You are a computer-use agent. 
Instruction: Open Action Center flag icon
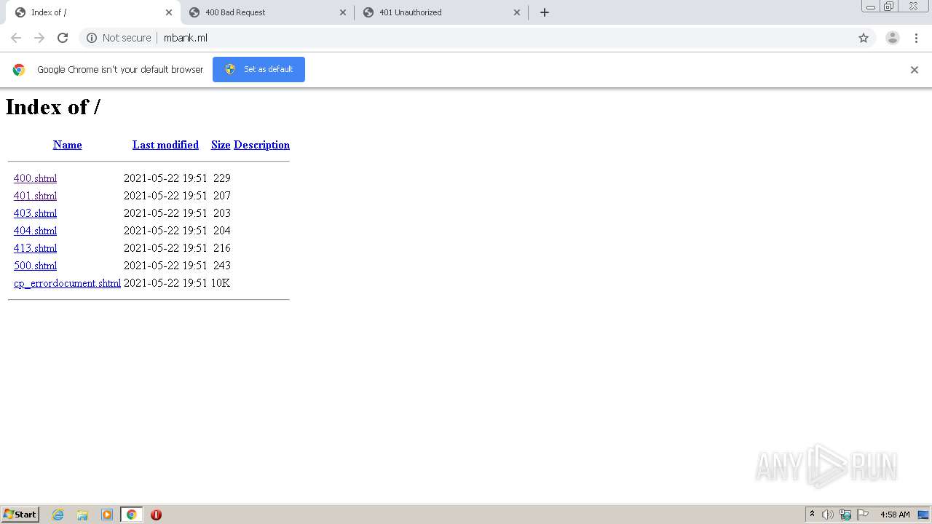pyautogui.click(x=863, y=515)
